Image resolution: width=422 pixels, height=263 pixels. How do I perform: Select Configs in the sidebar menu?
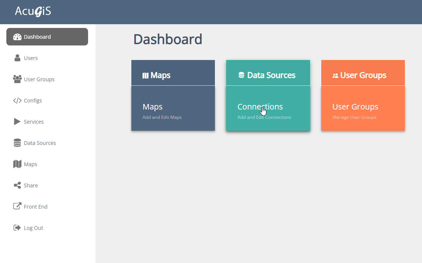(33, 101)
